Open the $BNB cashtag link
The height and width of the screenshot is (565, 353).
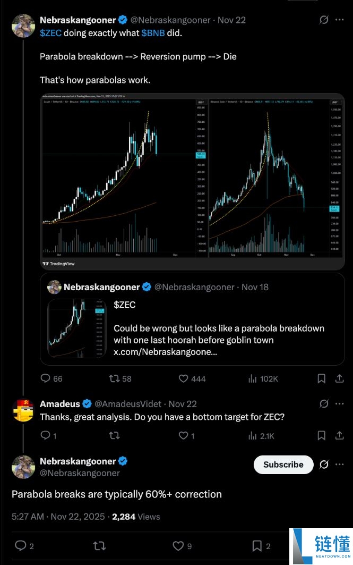click(x=153, y=33)
